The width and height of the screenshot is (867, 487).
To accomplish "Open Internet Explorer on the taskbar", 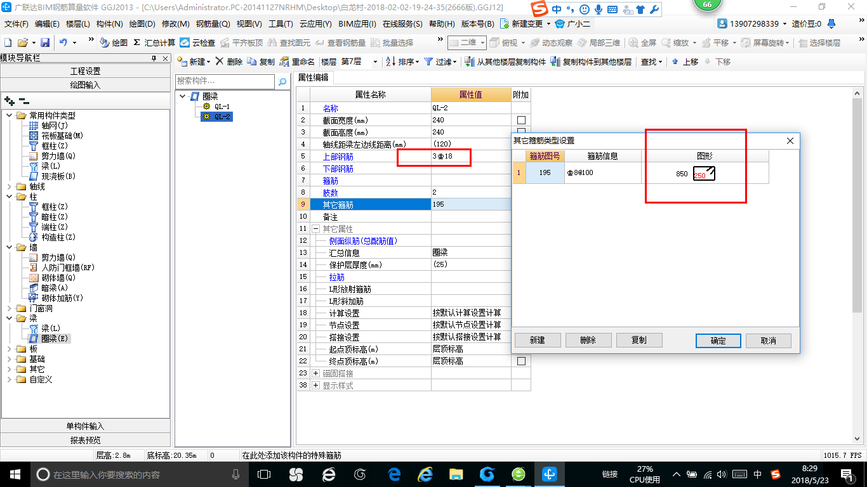I will coord(425,474).
